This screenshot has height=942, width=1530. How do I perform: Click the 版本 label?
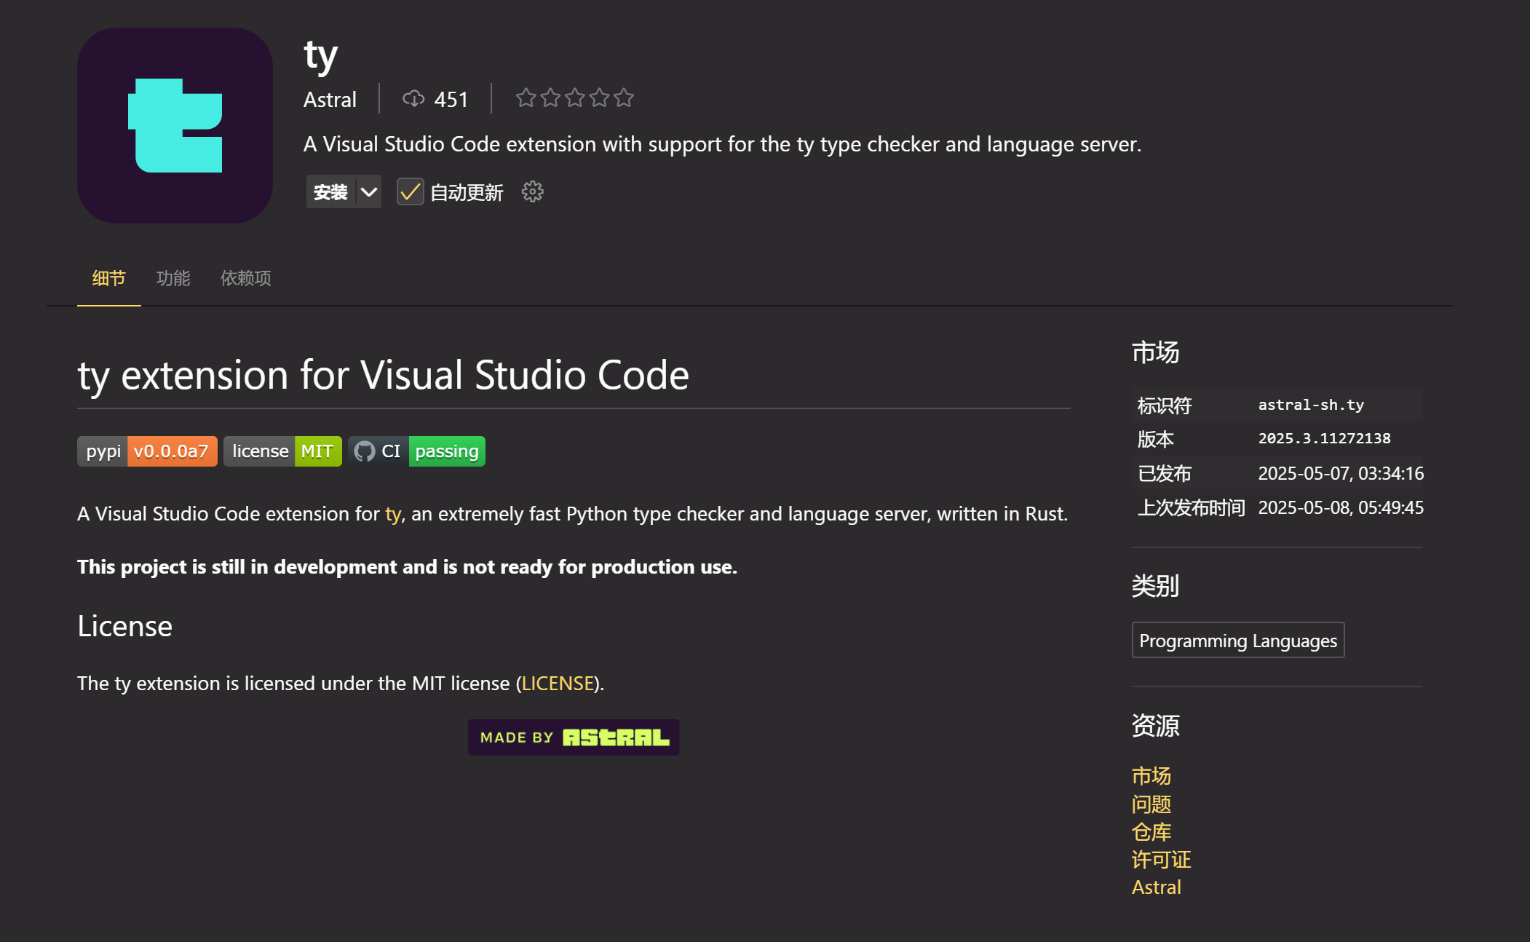click(1156, 440)
